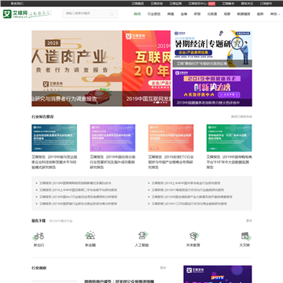
Task: Open the 新金融 category icon
Action: coord(90,235)
